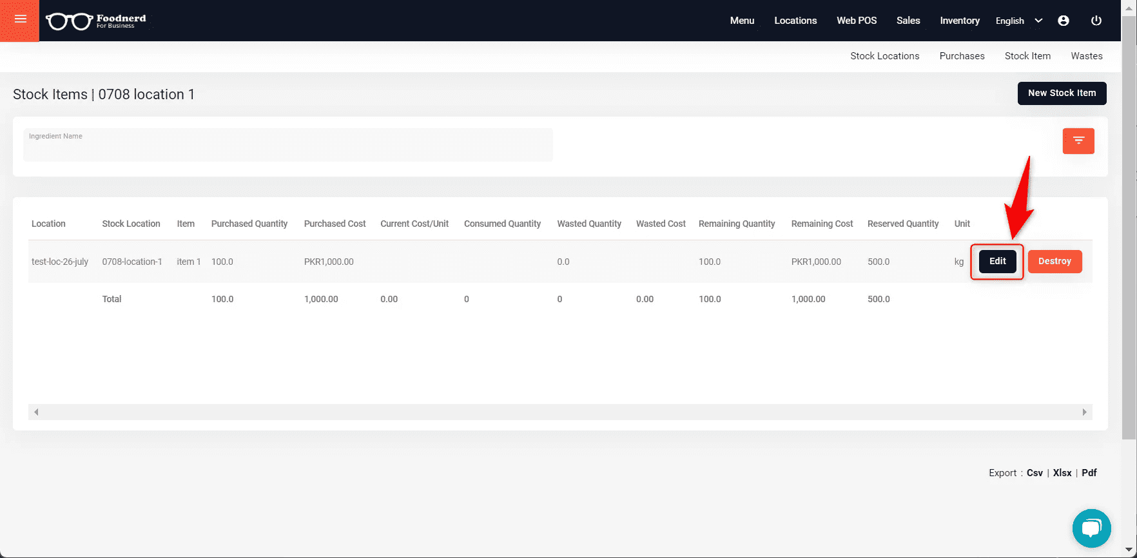Click the table's horizontal scrollbar left arrow
Image resolution: width=1137 pixels, height=558 pixels.
point(36,412)
